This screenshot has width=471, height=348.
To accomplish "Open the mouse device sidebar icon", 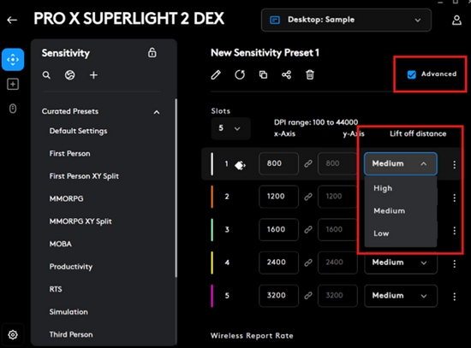I will [x=13, y=109].
